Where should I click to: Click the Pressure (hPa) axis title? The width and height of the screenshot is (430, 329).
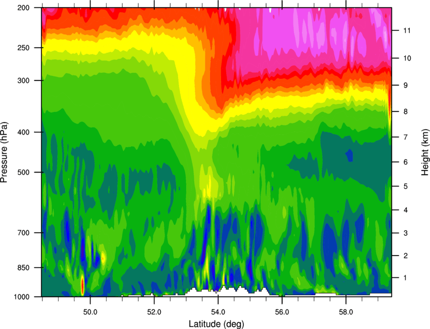coord(5,152)
